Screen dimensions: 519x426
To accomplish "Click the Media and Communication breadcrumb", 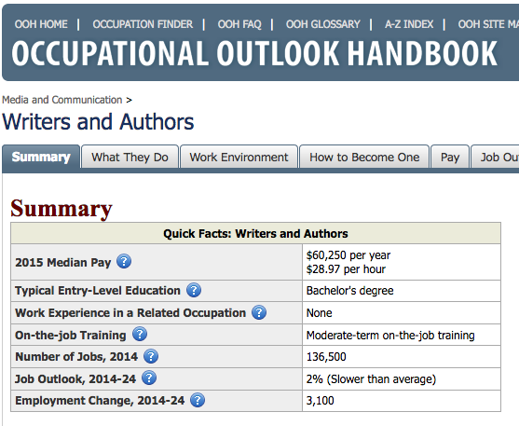I will [61, 100].
